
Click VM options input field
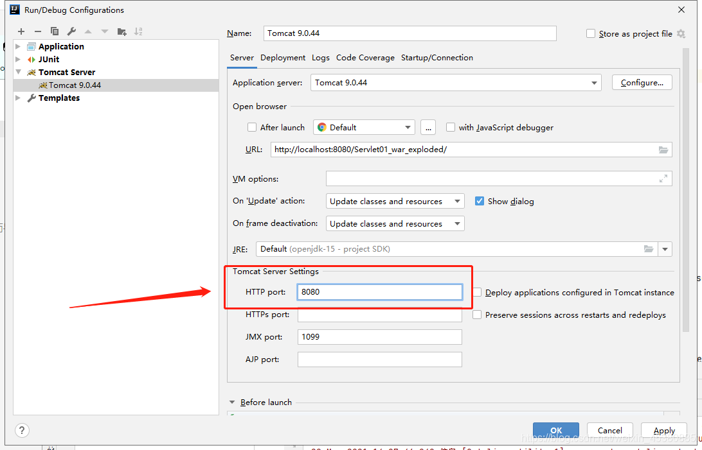point(499,178)
